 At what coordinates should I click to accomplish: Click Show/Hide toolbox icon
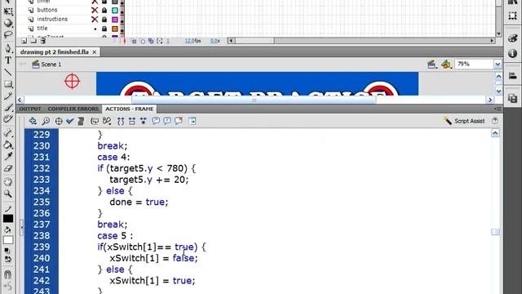[192, 121]
